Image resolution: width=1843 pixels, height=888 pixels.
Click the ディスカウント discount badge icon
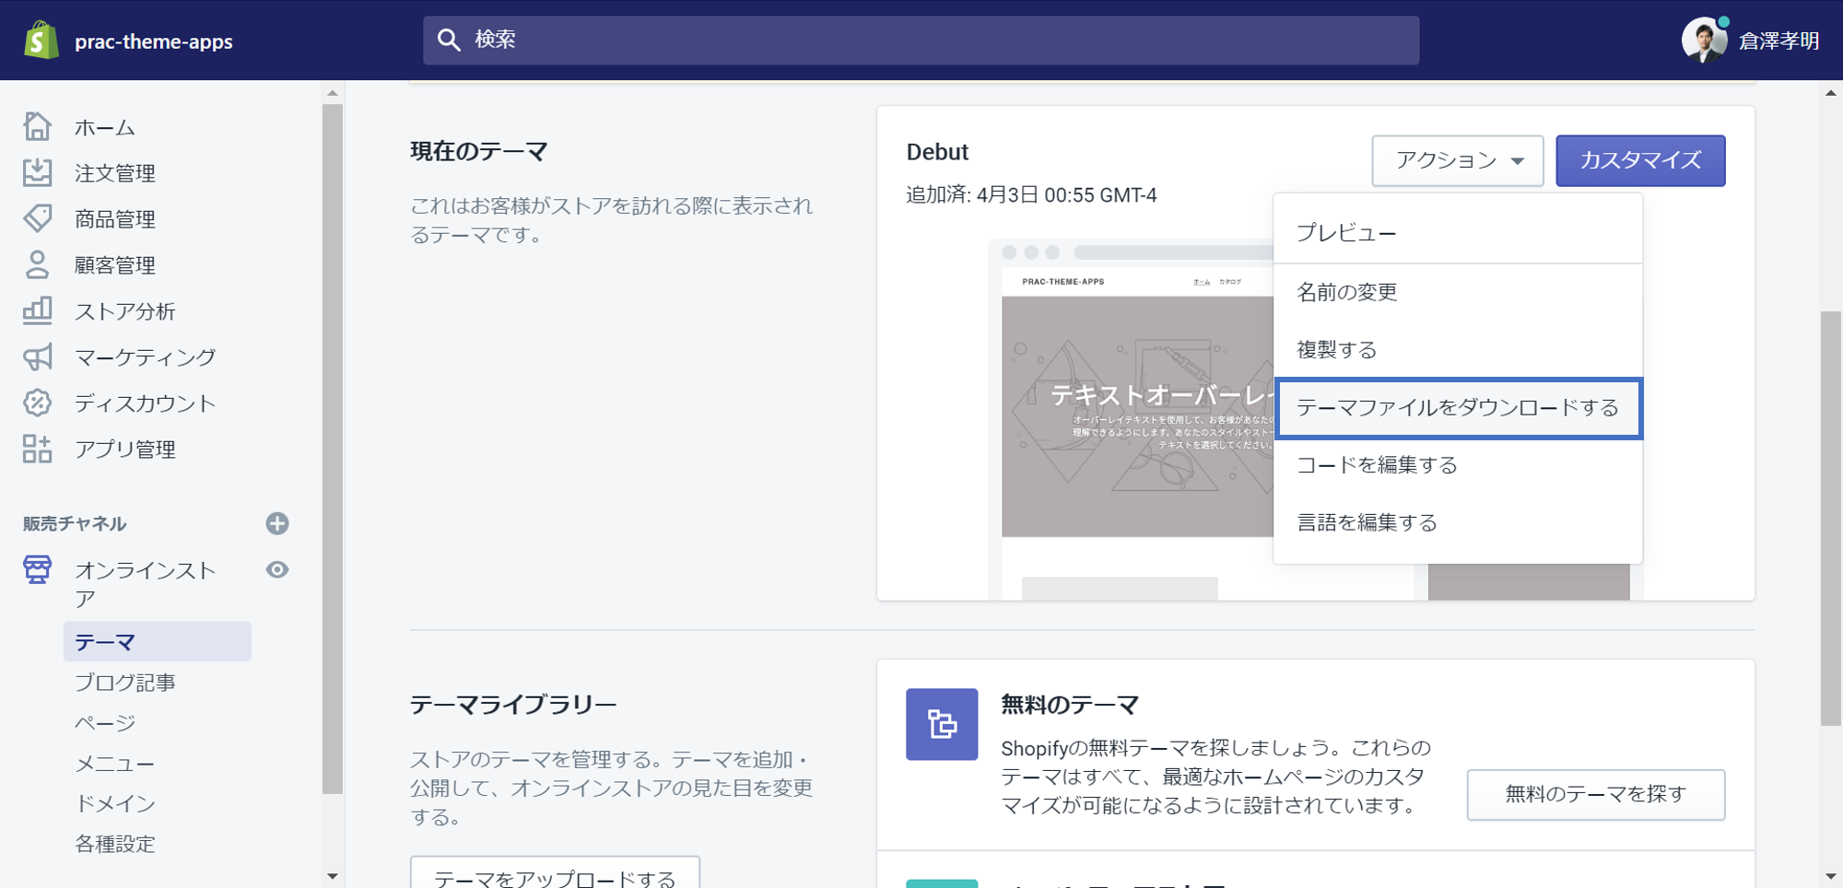[38, 403]
